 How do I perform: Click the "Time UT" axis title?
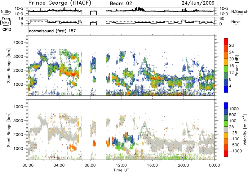pyautogui.click(x=121, y=170)
